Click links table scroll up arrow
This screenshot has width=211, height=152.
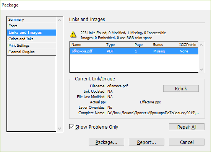201,45
